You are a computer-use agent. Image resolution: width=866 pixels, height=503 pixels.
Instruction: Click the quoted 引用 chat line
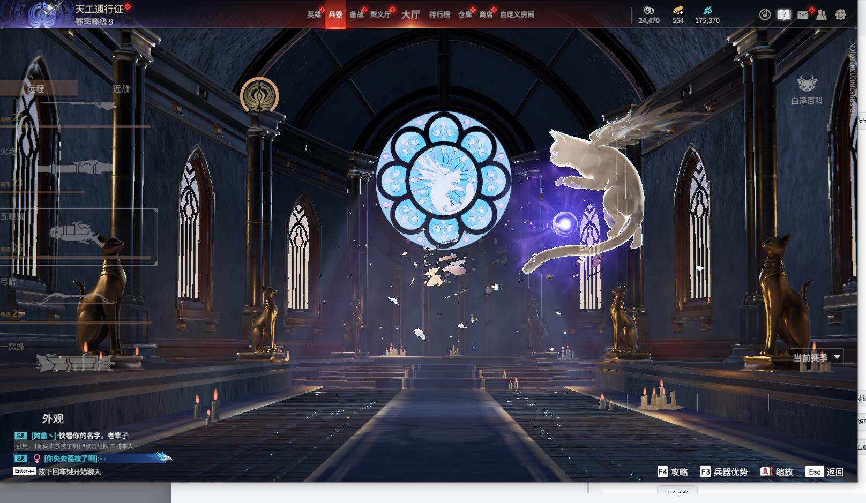coord(77,446)
